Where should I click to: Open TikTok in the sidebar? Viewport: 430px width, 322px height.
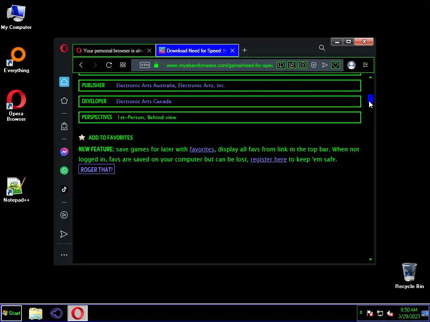pos(64,189)
